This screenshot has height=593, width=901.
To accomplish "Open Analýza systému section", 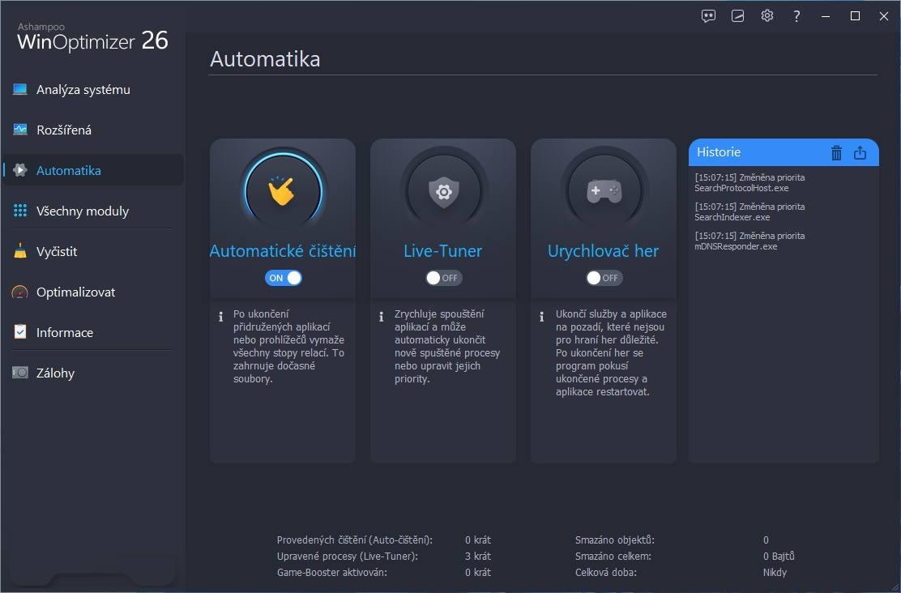I will click(93, 90).
